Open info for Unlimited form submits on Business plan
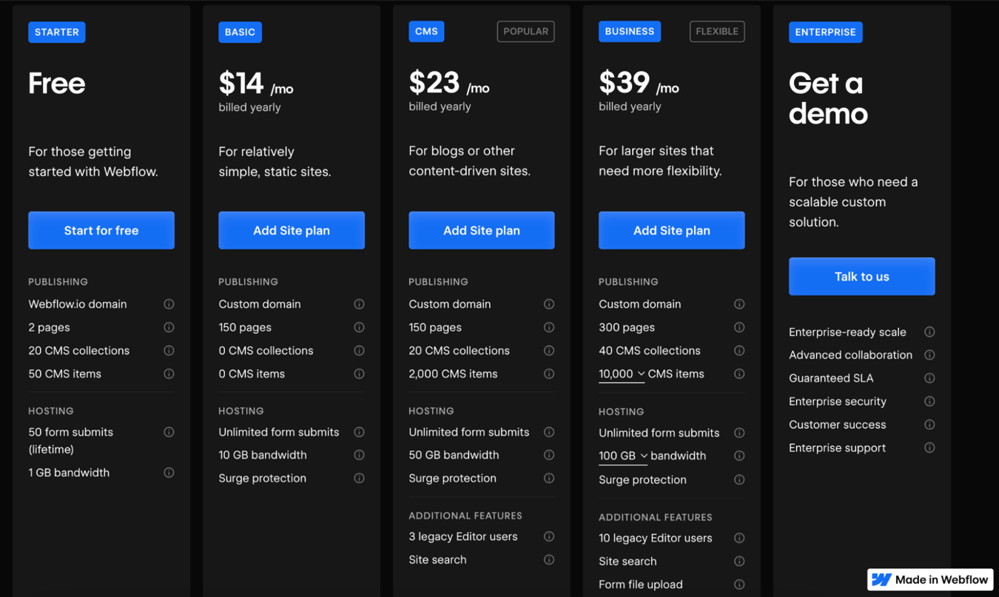Image resolution: width=999 pixels, height=597 pixels. pyautogui.click(x=739, y=433)
